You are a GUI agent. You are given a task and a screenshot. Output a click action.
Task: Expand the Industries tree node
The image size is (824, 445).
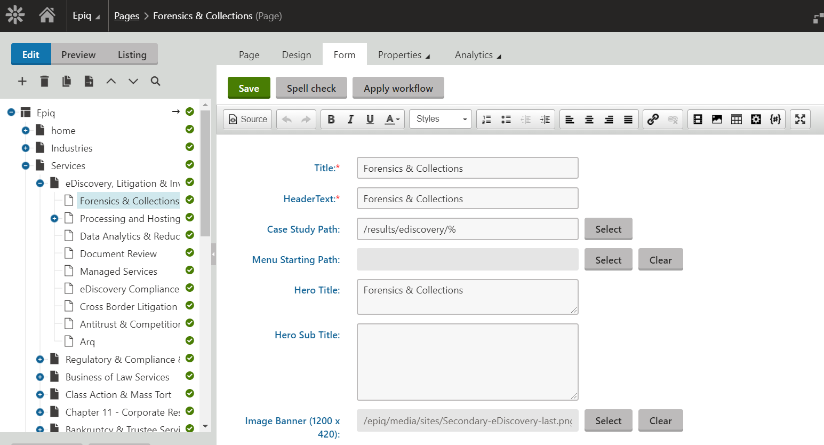click(x=26, y=148)
